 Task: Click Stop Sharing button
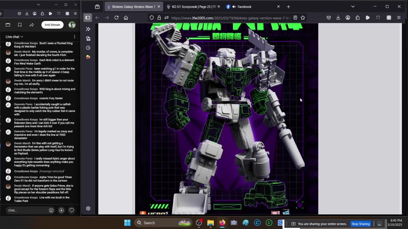361,224
